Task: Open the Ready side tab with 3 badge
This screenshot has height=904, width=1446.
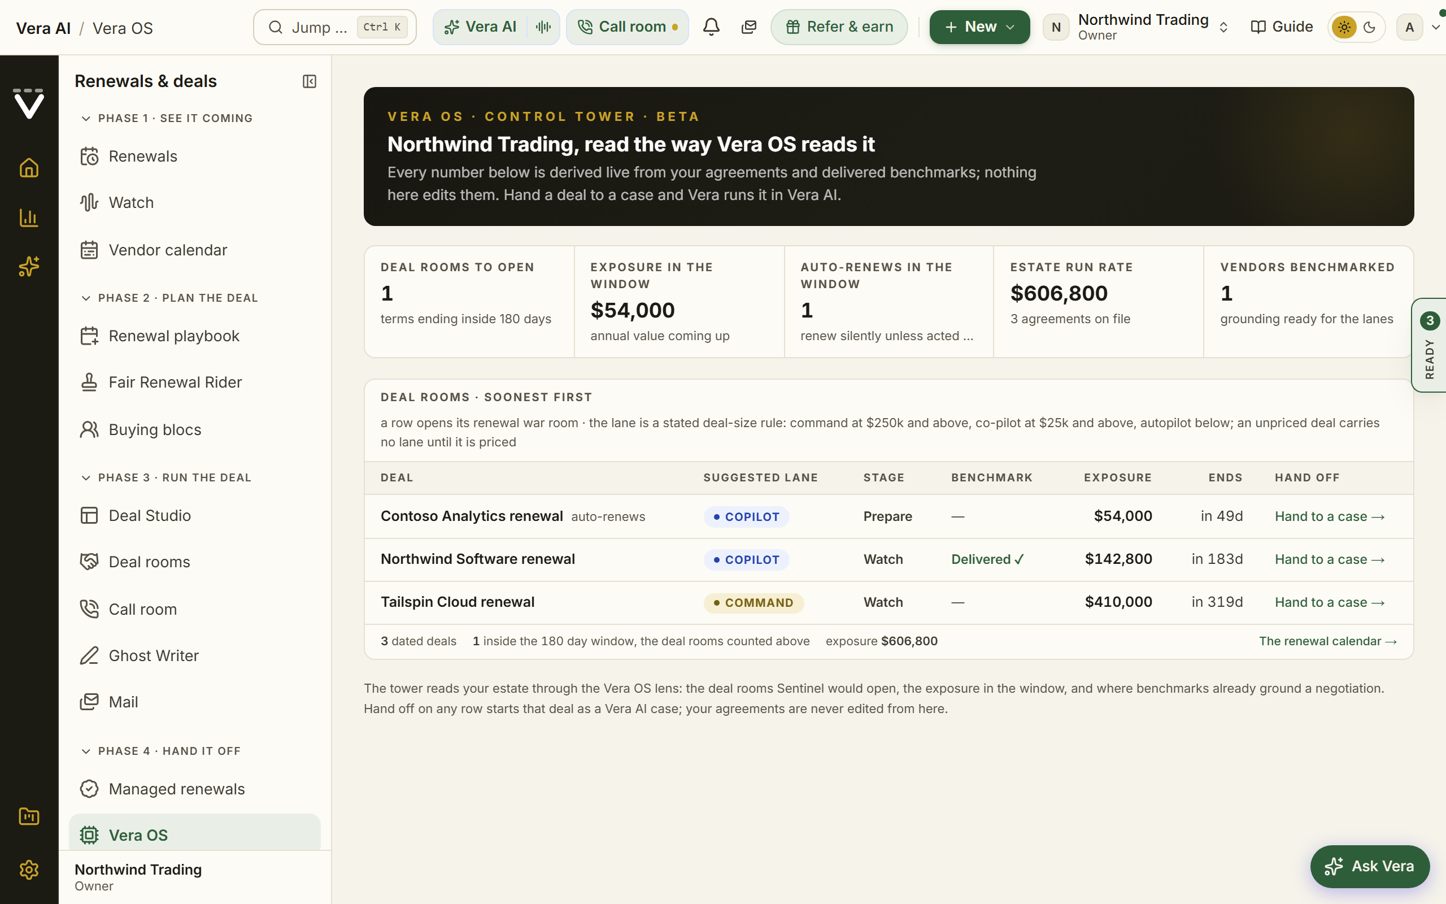Action: click(1428, 345)
